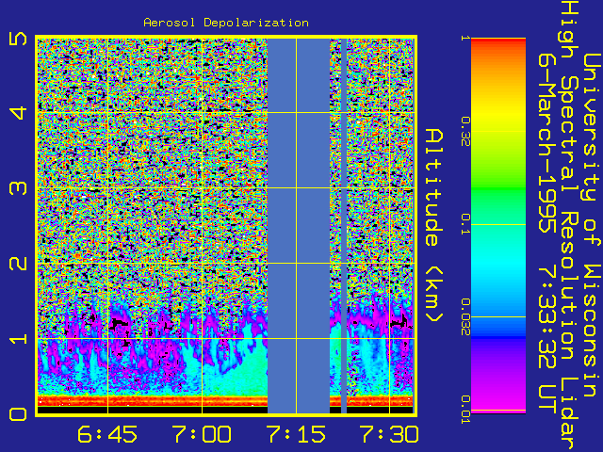Click the '7:33:32 UT' time text

pos(547,340)
